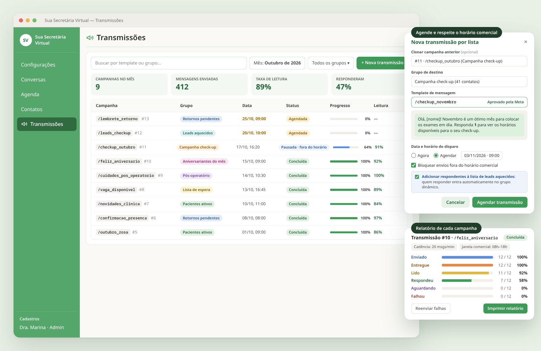Viewport: 541px width, 351px height.
Task: Click the Respondeu progress bar in report
Action: 467,280
